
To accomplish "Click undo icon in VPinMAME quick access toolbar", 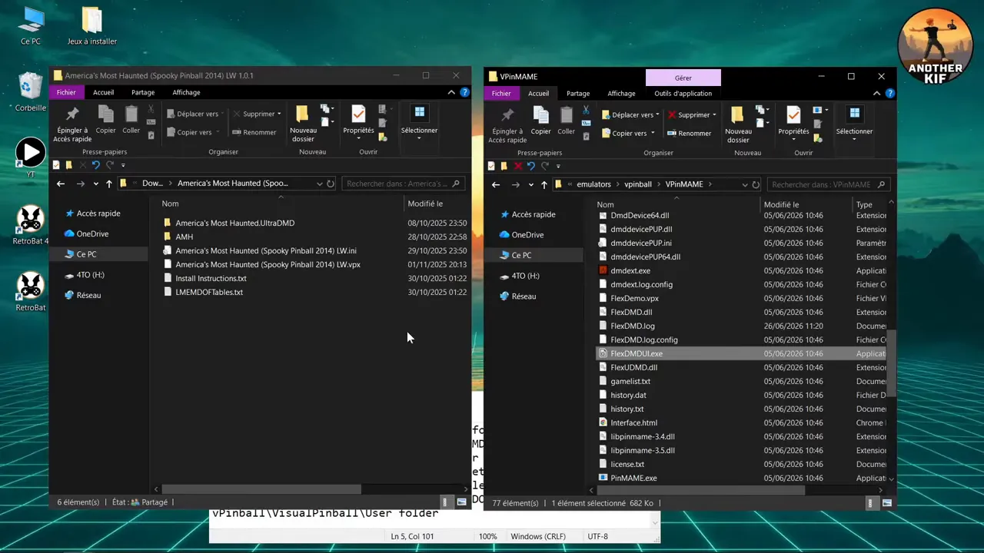I will 530,166.
